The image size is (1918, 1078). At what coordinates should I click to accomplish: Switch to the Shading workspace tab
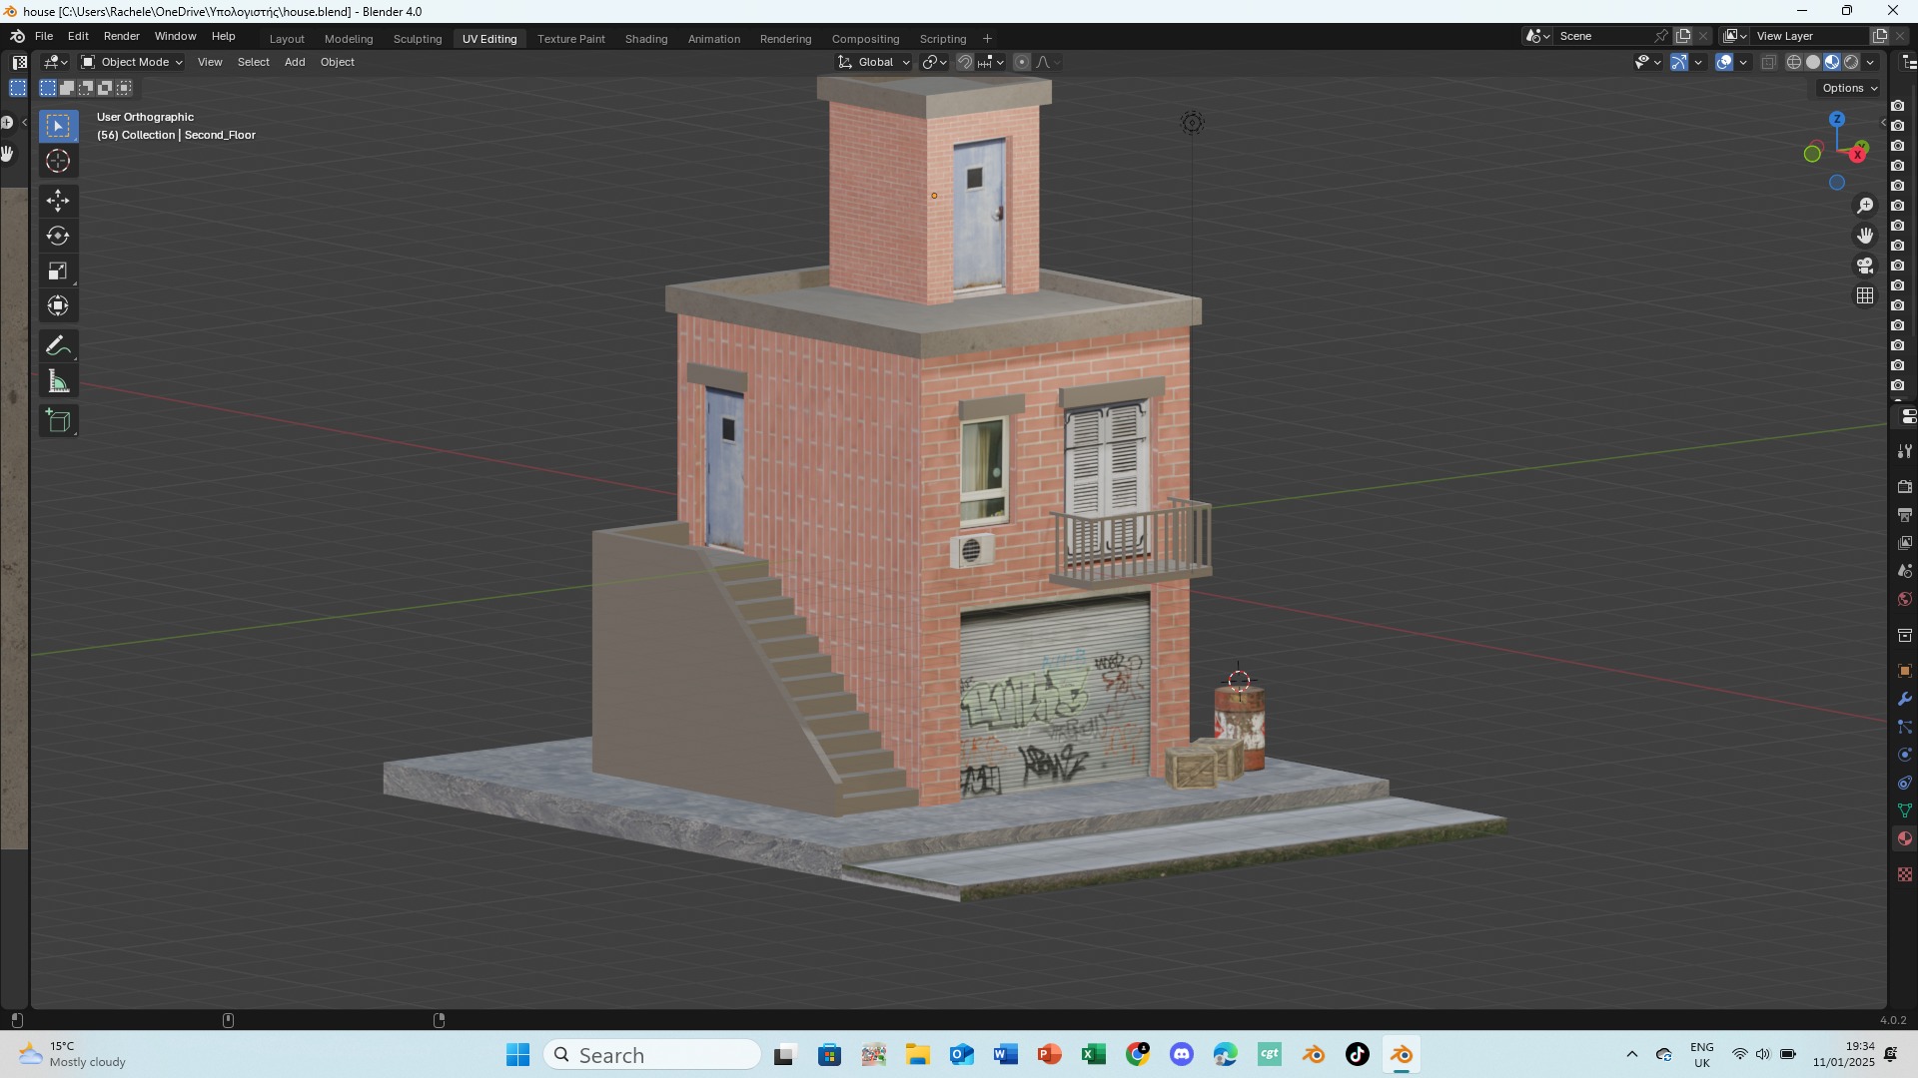646,39
